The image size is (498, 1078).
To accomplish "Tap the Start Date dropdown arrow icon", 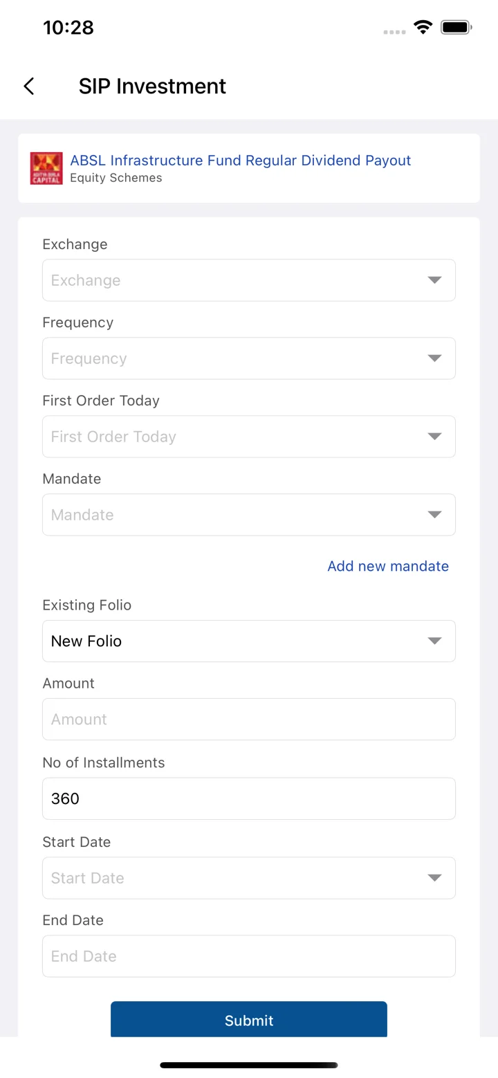I will (x=434, y=878).
